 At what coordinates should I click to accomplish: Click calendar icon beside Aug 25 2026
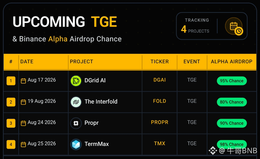tap(23, 145)
